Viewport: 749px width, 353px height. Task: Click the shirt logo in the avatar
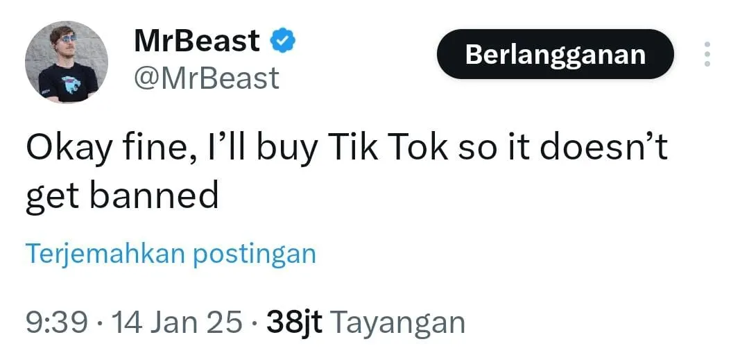coord(71,85)
